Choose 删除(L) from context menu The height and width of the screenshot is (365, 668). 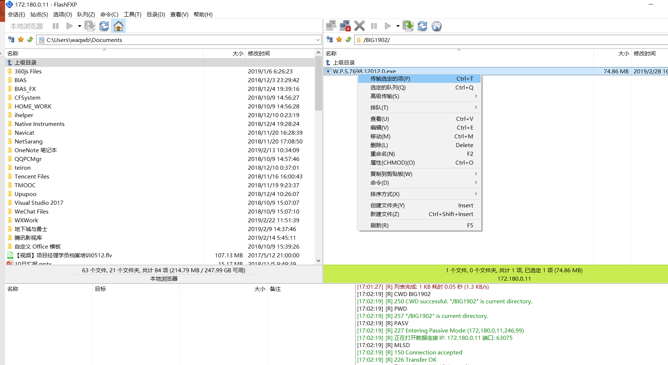(419, 145)
